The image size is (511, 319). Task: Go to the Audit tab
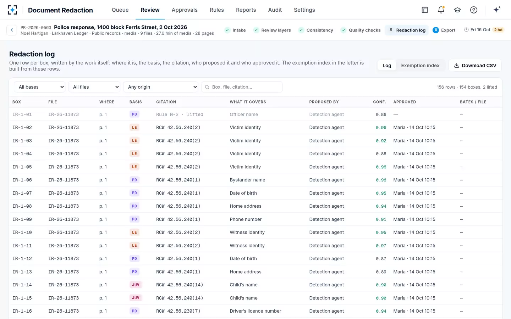[275, 10]
